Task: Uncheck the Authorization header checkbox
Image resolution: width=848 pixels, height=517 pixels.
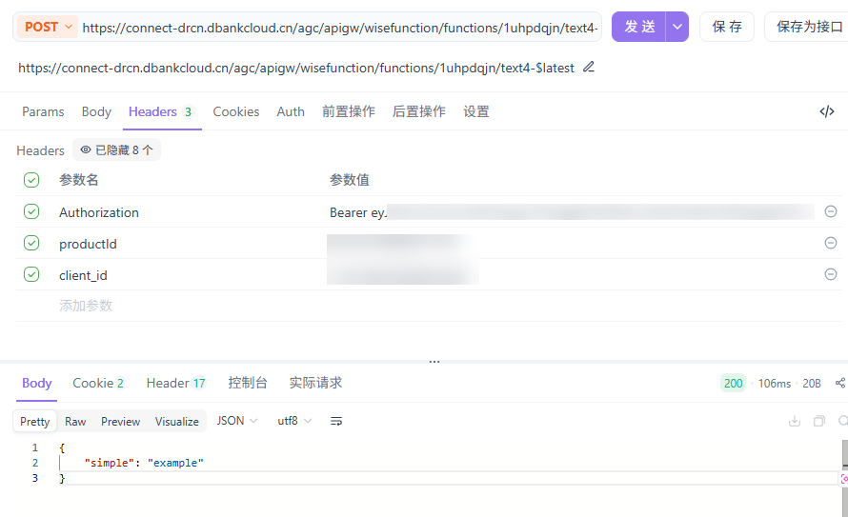Action: coord(31,211)
